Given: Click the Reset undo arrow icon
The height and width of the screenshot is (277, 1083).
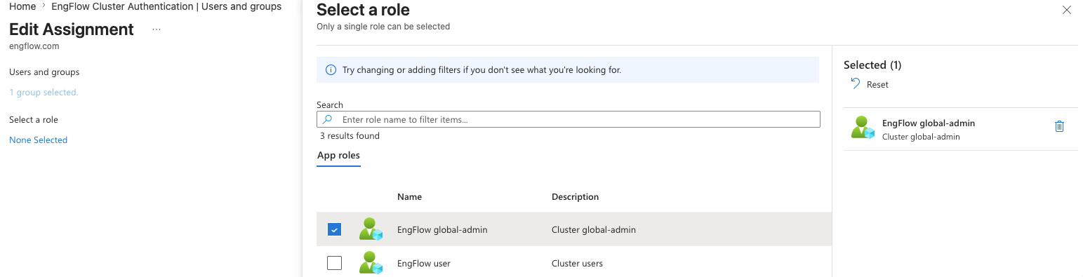Looking at the screenshot, I should 855,83.
